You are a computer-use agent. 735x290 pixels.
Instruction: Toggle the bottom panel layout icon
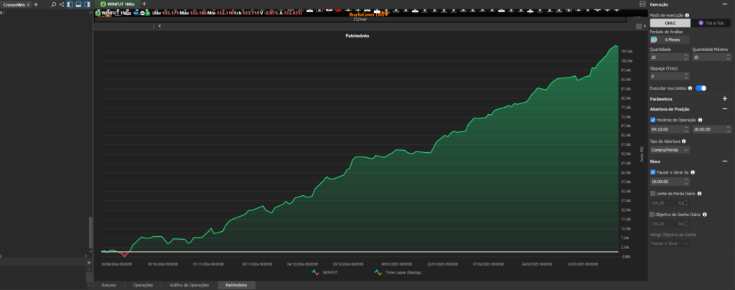coord(78,4)
